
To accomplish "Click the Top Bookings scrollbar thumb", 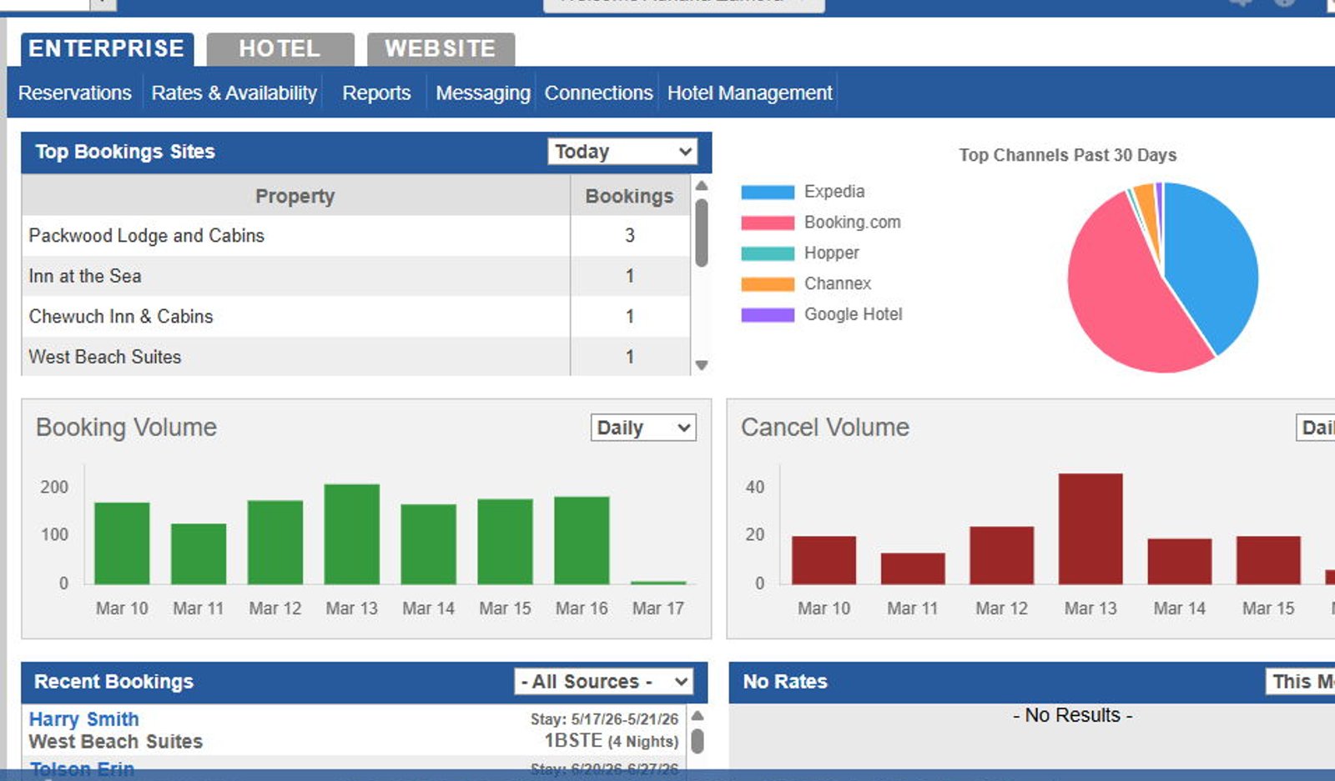I will pyautogui.click(x=702, y=233).
